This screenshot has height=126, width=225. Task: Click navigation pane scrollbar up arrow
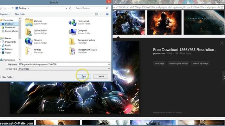tap(20, 19)
